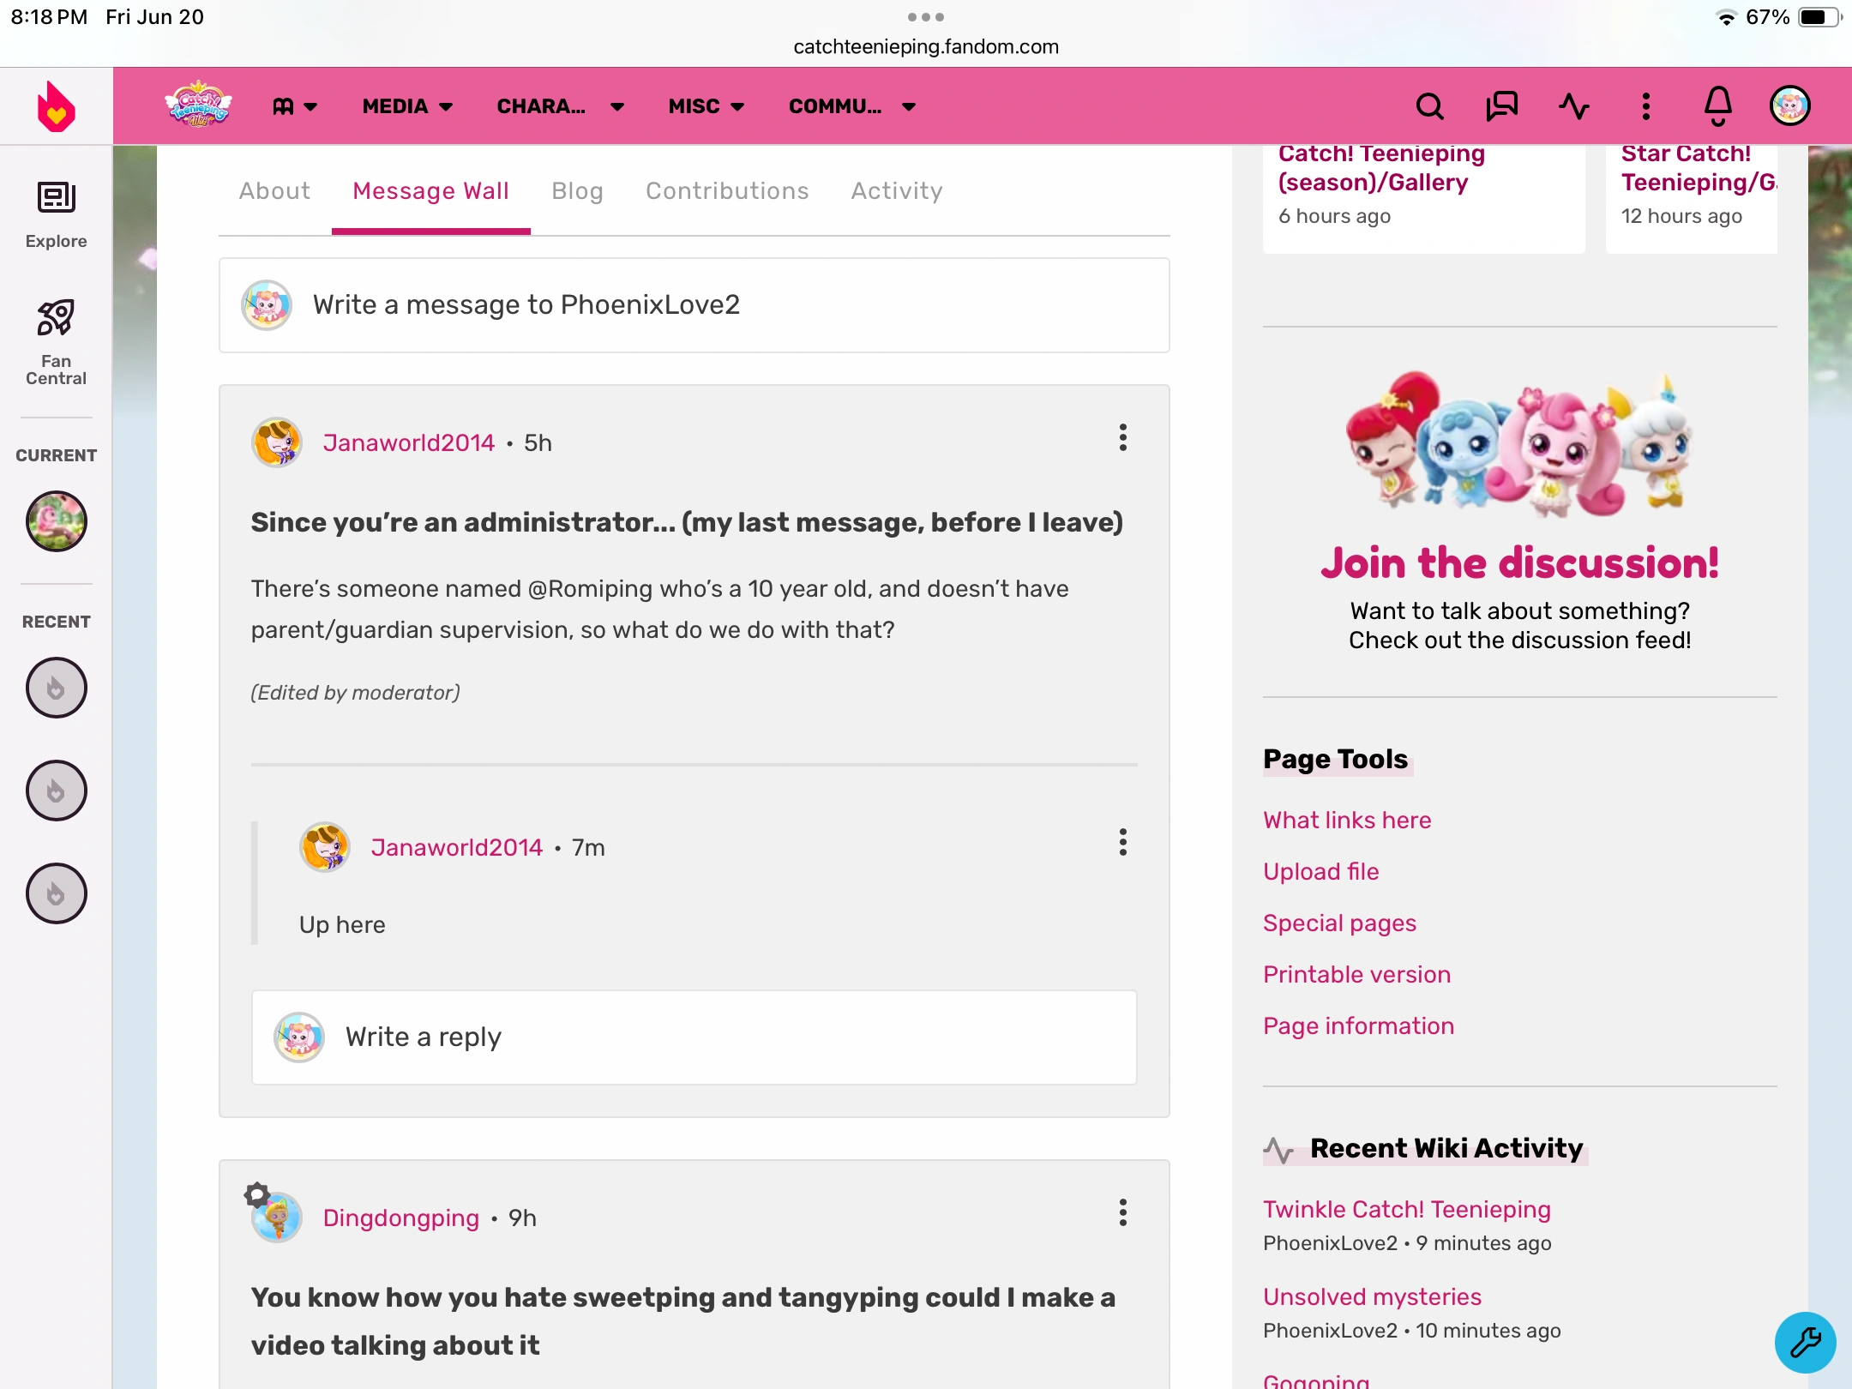Screen dimensions: 1852x1389
Task: Click Dingdongping username link
Action: (400, 1218)
